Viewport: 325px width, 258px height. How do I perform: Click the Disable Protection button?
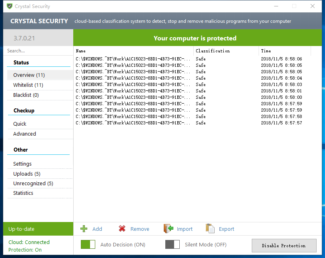(x=284, y=245)
